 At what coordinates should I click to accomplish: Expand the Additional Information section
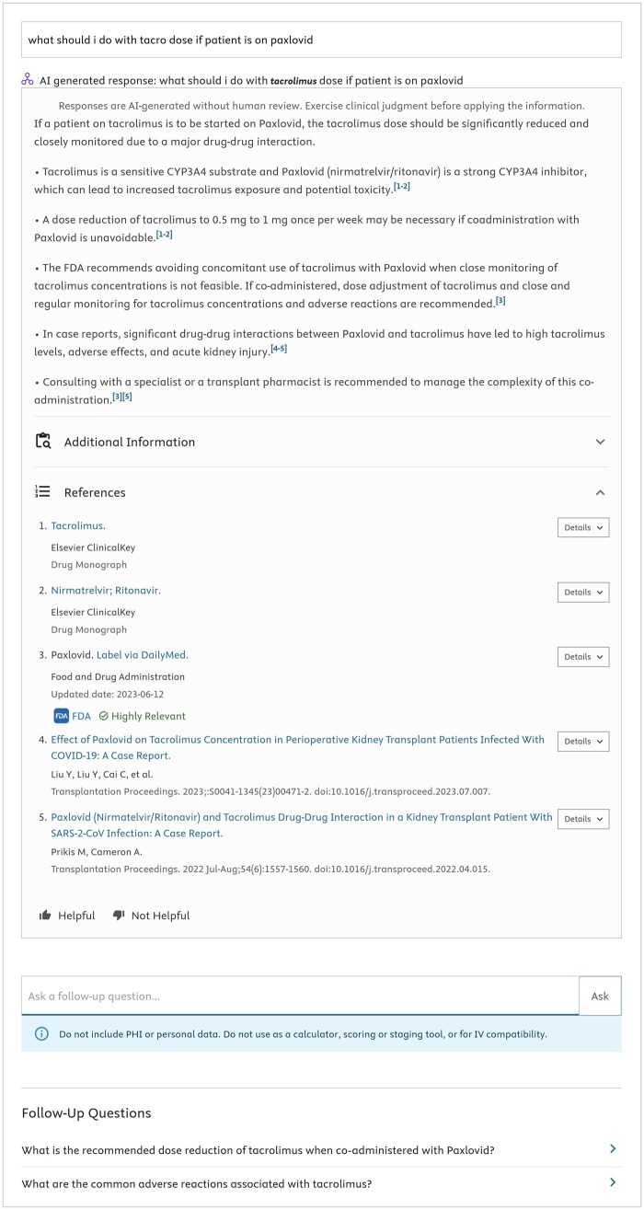tap(600, 442)
